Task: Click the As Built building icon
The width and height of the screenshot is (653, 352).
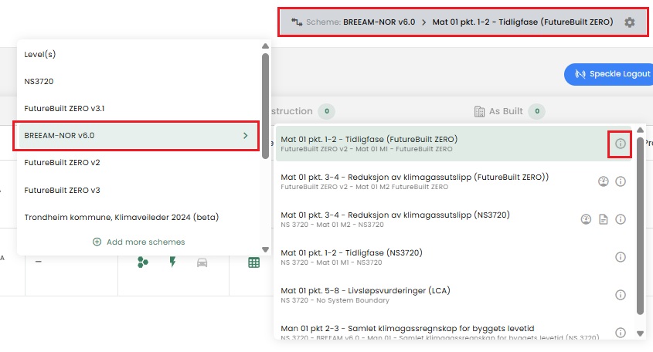Action: click(479, 111)
